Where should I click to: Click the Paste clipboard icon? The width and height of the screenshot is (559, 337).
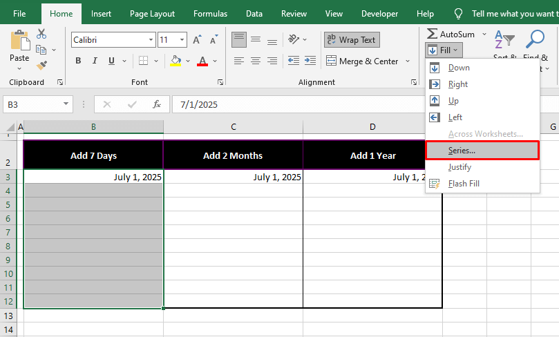coord(19,40)
